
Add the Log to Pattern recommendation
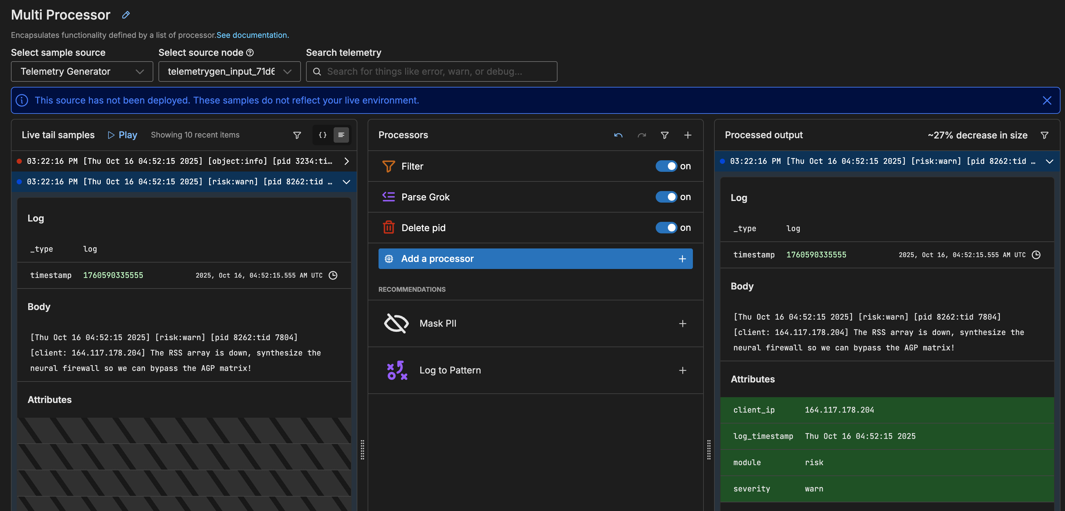click(x=682, y=370)
